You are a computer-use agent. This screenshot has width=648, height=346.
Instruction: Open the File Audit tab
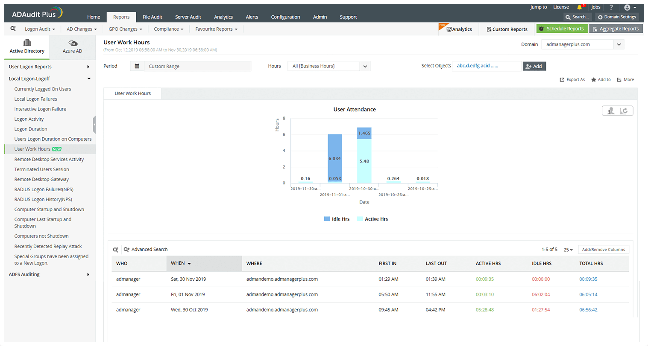[152, 17]
